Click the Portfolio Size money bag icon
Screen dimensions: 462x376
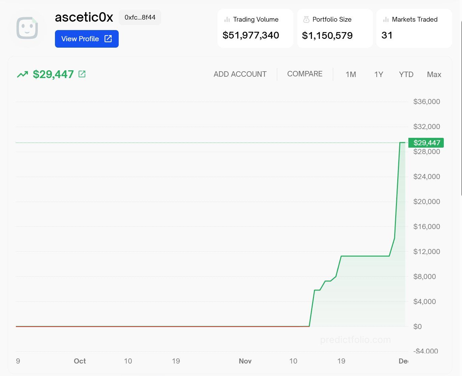coord(306,20)
